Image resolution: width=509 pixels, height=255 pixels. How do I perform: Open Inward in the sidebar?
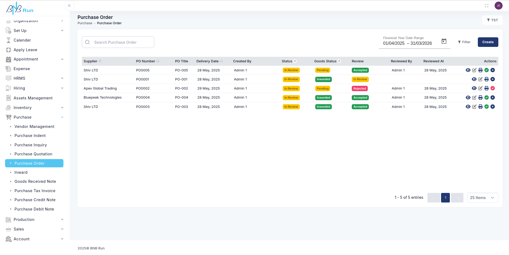[21, 172]
